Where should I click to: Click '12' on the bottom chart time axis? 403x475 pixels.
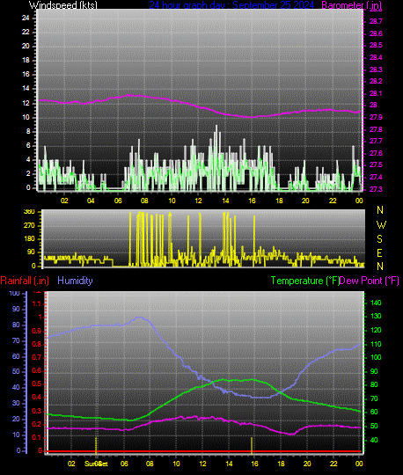tap(202, 464)
